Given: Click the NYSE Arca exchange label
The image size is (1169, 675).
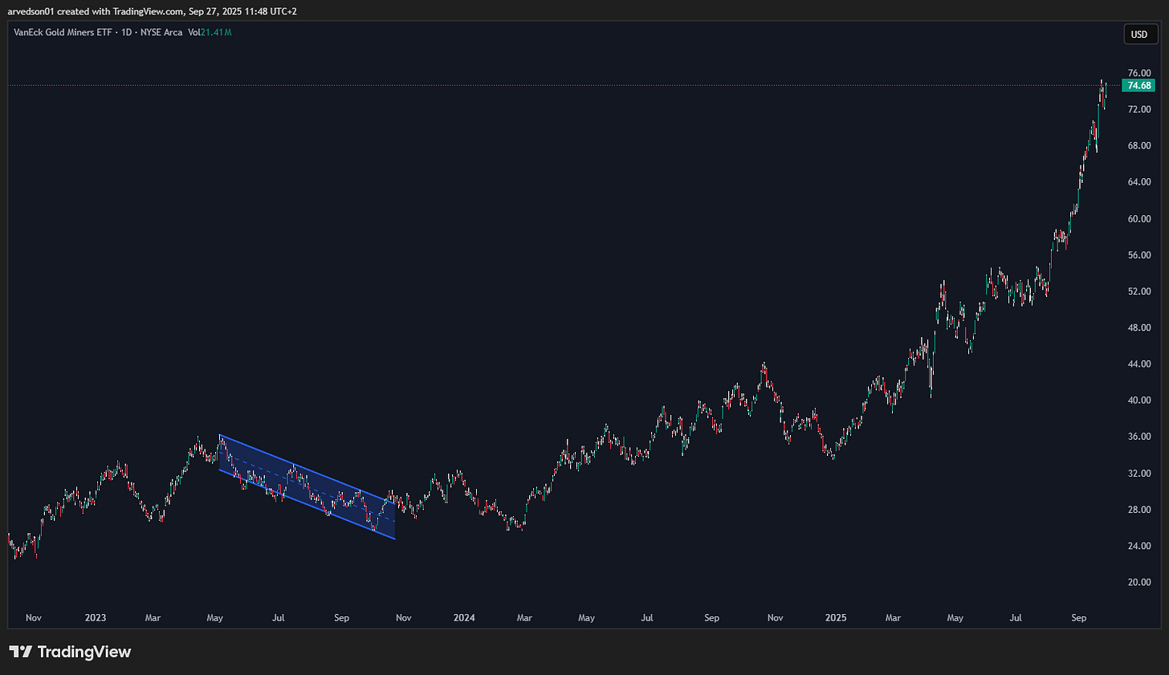Looking at the screenshot, I should (162, 33).
